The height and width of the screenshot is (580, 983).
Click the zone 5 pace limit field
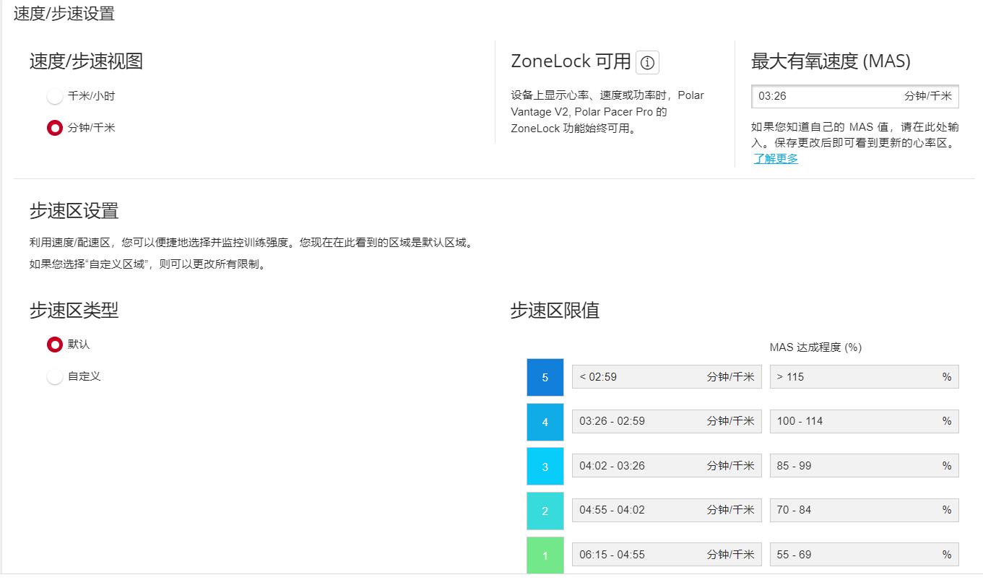666,377
